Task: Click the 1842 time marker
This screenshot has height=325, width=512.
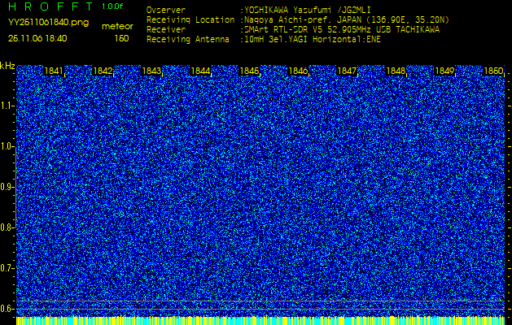Action: pos(103,71)
